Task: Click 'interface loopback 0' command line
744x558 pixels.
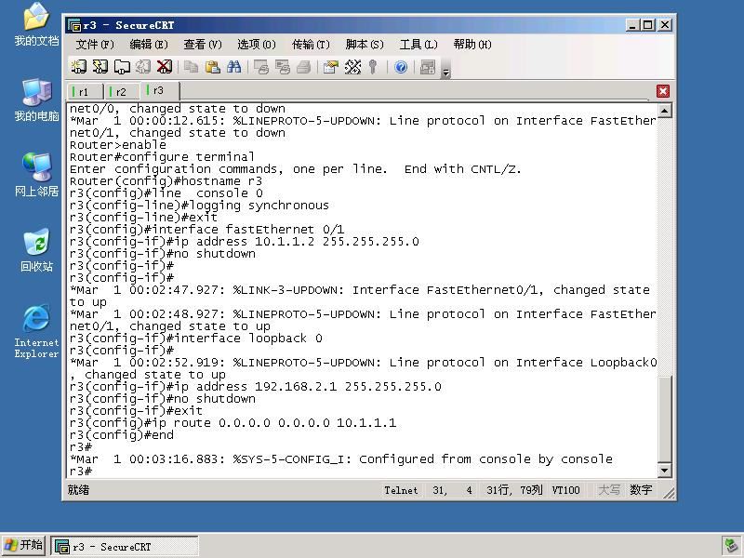Action: coord(195,339)
